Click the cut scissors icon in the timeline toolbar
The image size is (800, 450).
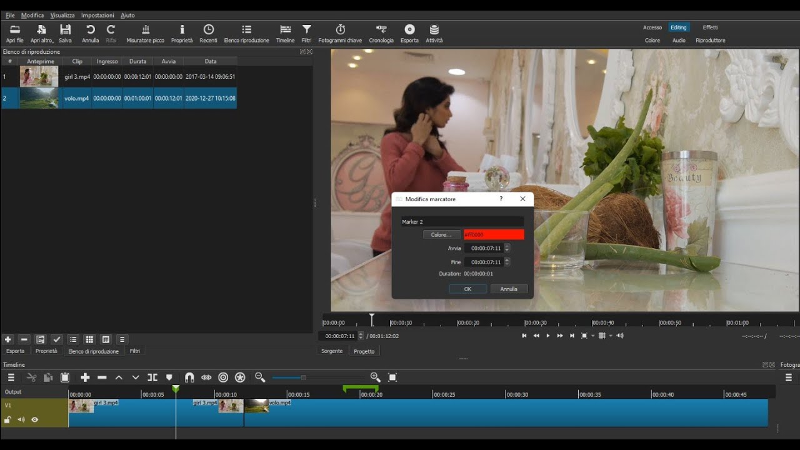click(31, 377)
